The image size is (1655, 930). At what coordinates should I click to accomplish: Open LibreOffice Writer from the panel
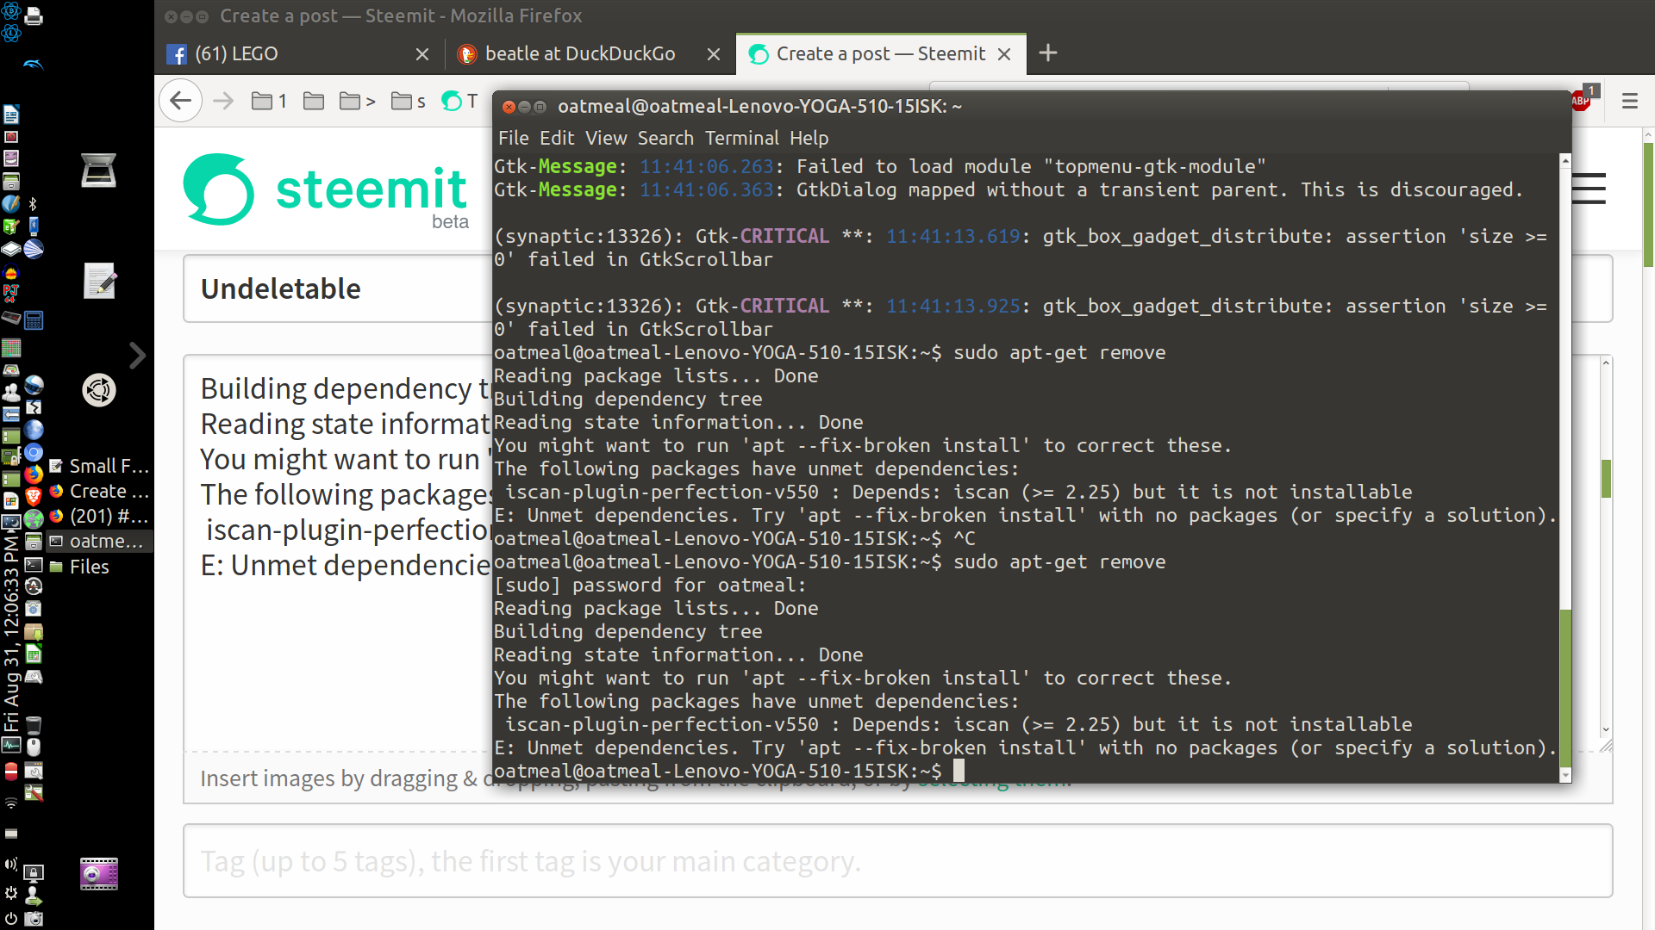[x=11, y=114]
